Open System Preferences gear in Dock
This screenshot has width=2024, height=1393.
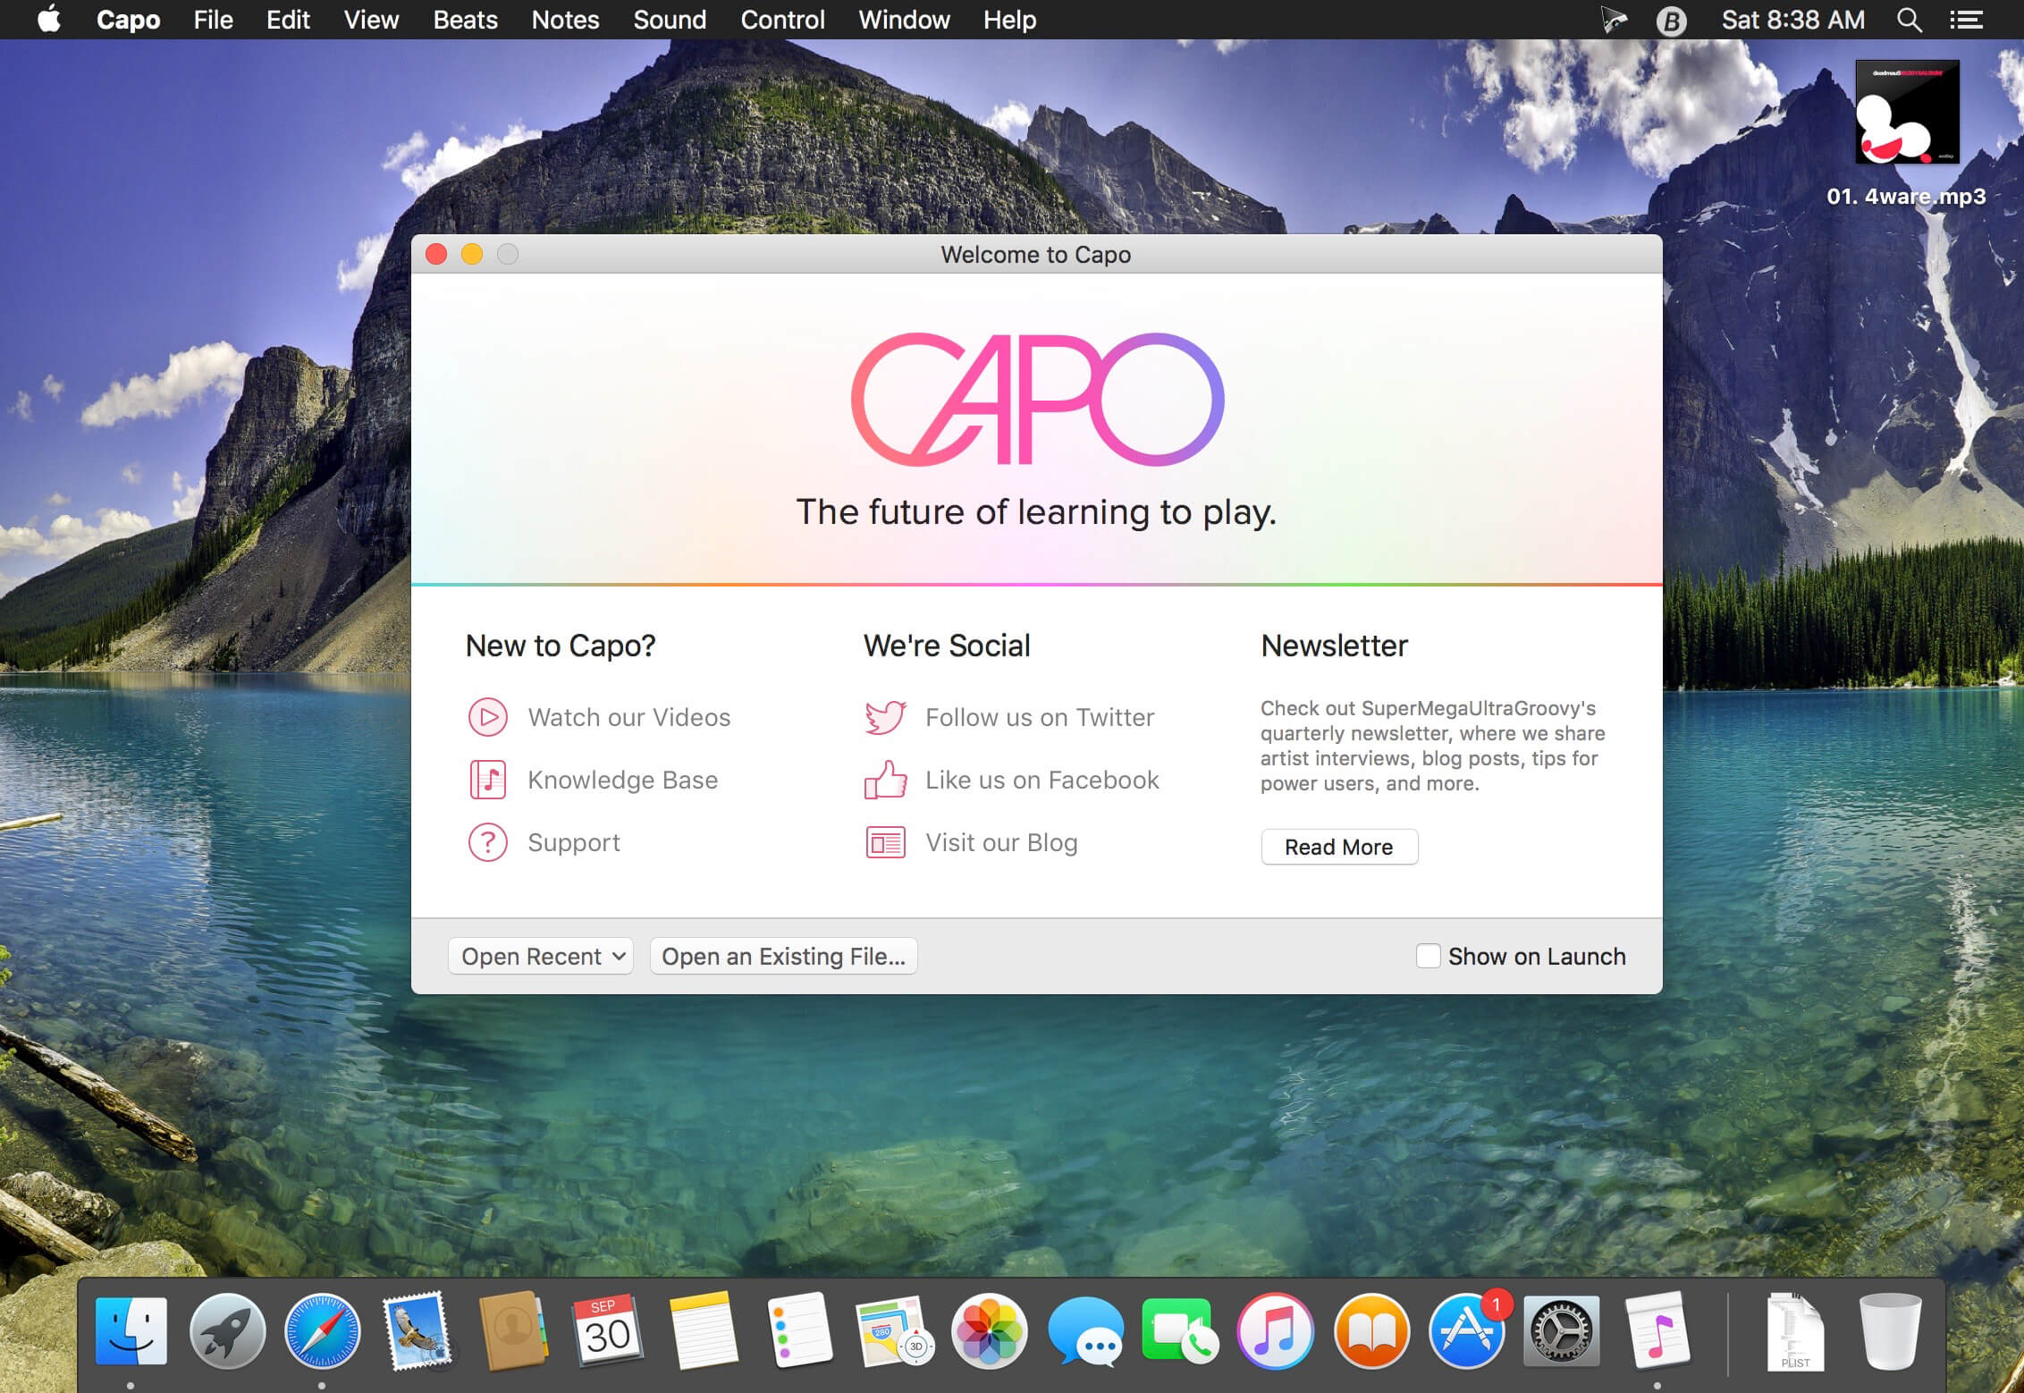[x=1562, y=1331]
